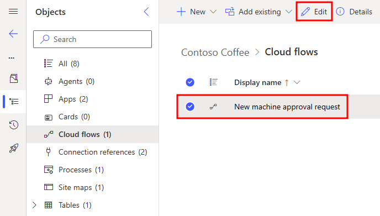Open the Overview page icon in left rail
Screen dimensions: 380x216
tap(14, 78)
